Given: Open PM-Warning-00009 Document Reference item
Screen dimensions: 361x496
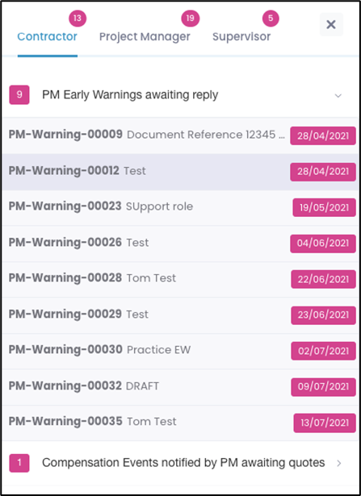Looking at the screenshot, I should (181, 135).
